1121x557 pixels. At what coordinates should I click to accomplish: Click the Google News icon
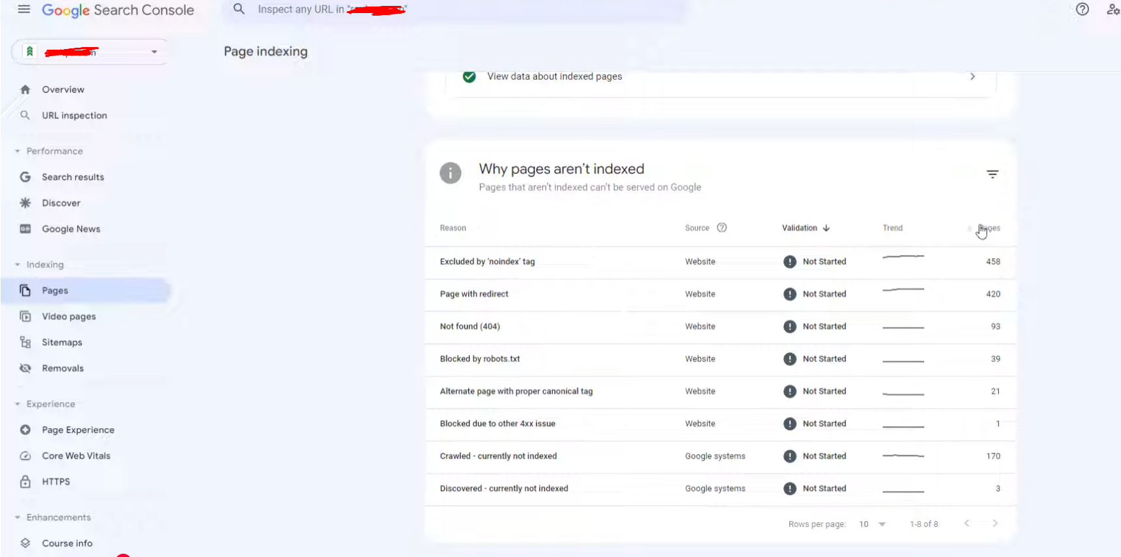(26, 229)
